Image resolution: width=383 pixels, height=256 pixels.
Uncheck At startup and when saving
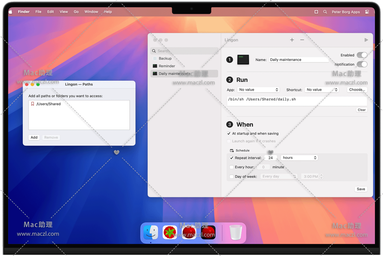(229, 134)
